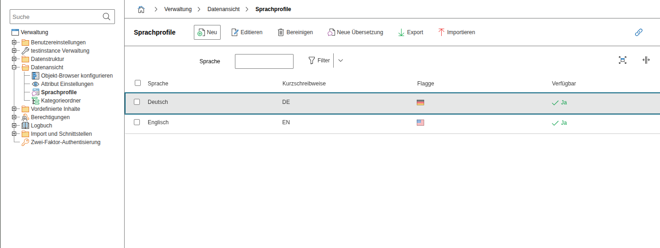This screenshot has height=248, width=660.
Task: Collapse the Datenansicht tree node
Action: (x=14, y=67)
